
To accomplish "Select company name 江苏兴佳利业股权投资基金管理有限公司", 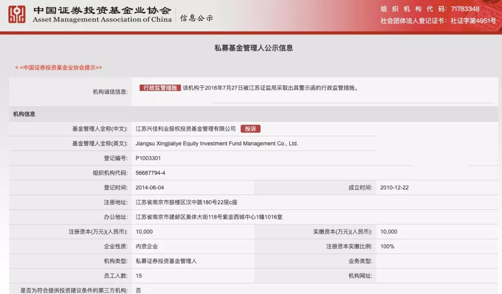I will coord(185,129).
